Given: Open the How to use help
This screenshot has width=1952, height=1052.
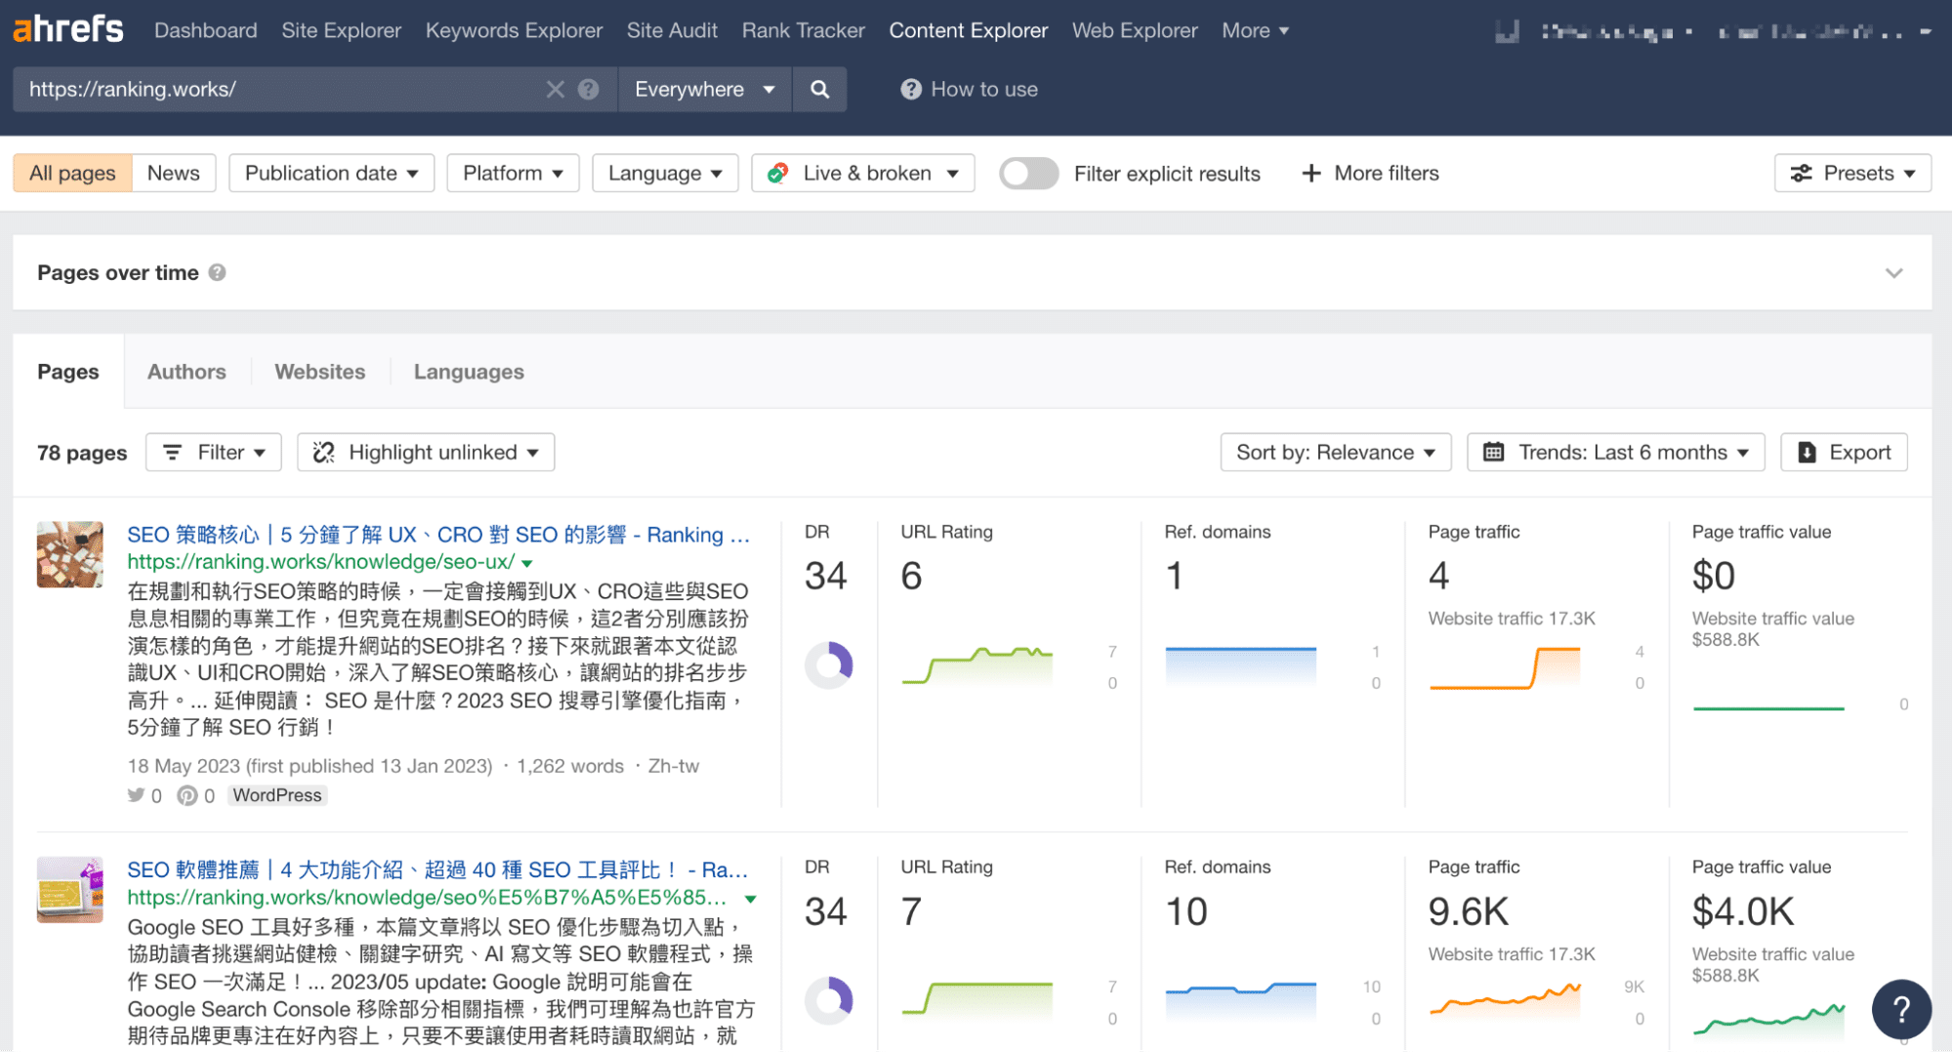Looking at the screenshot, I should click(x=969, y=89).
